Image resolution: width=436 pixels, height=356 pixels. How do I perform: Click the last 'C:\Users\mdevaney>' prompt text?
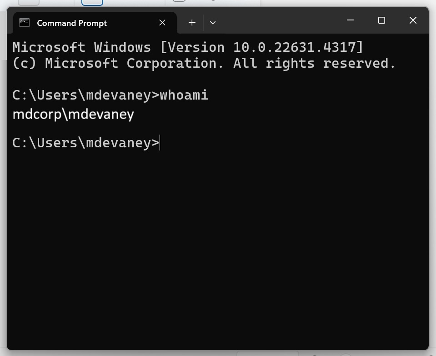[86, 143]
